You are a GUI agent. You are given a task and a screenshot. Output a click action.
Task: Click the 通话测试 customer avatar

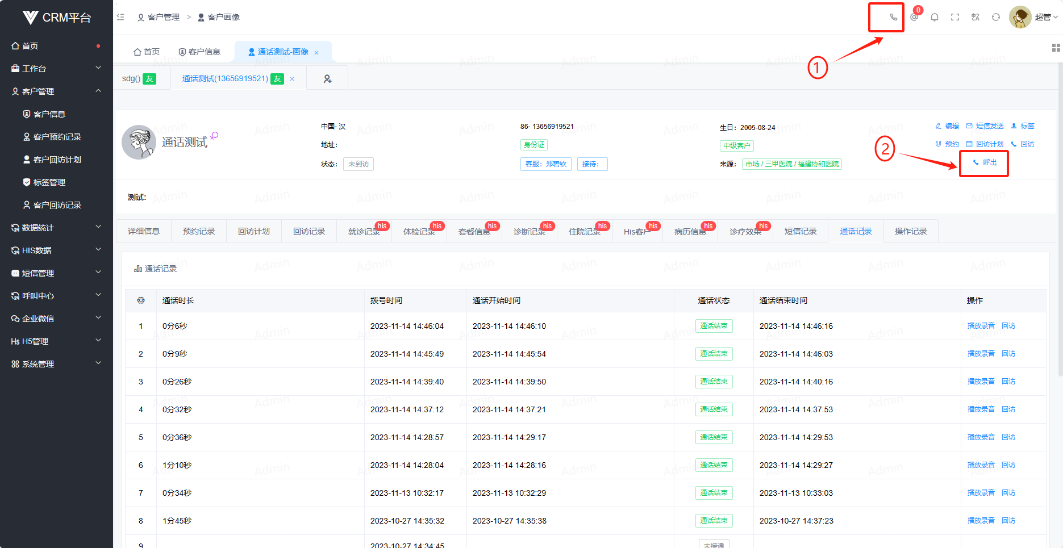pyautogui.click(x=139, y=142)
